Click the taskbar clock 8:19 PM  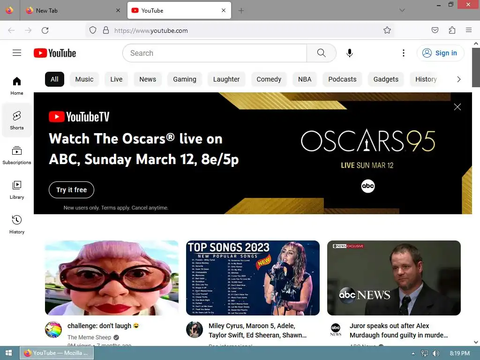(459, 353)
